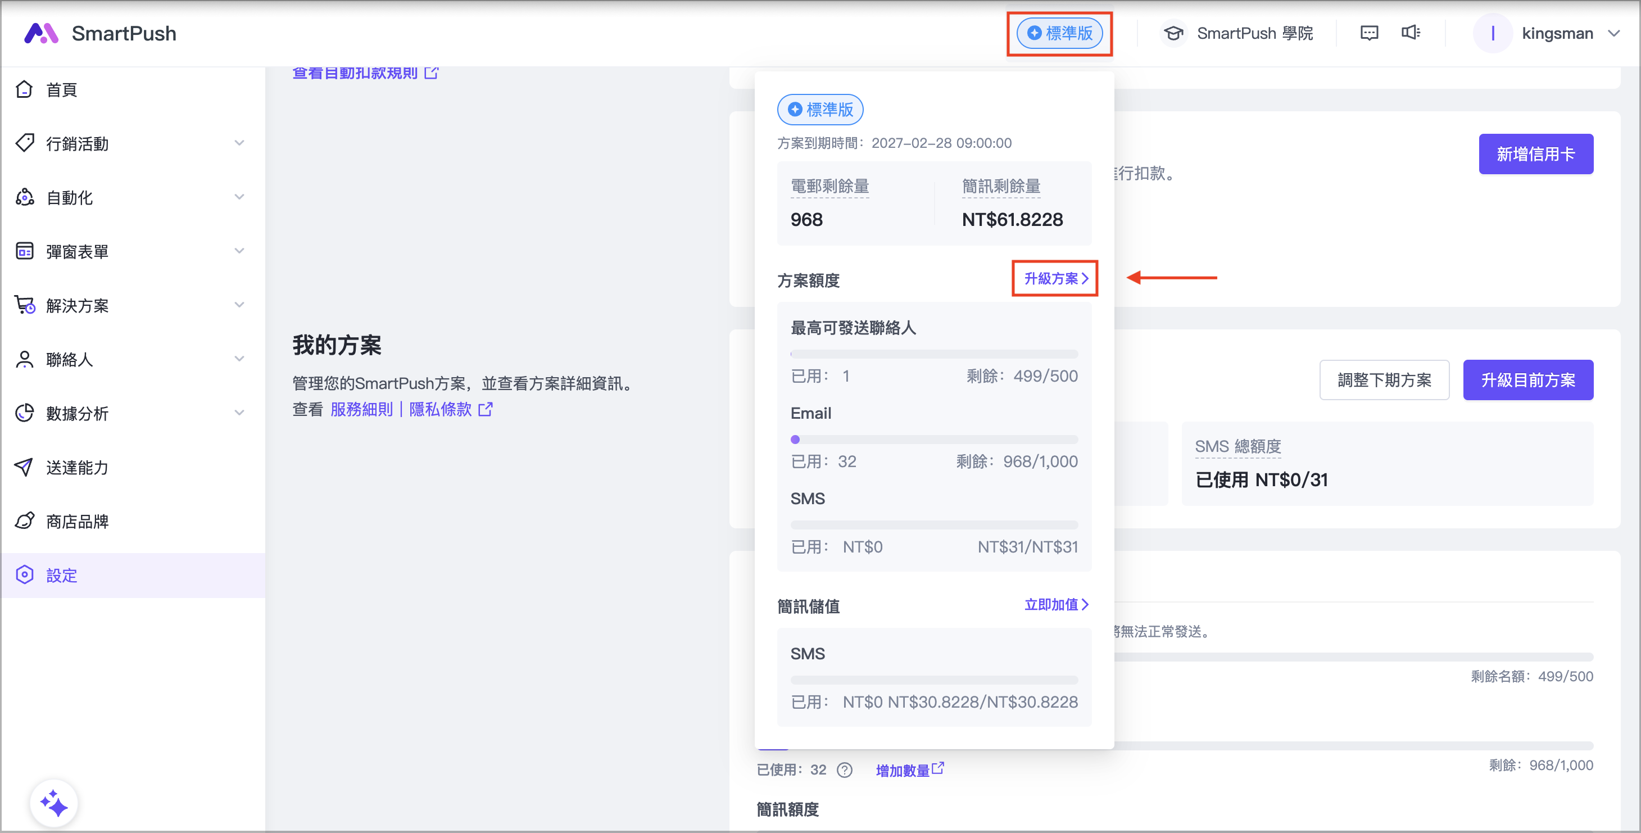Open the chat message icon in top bar

(1369, 33)
